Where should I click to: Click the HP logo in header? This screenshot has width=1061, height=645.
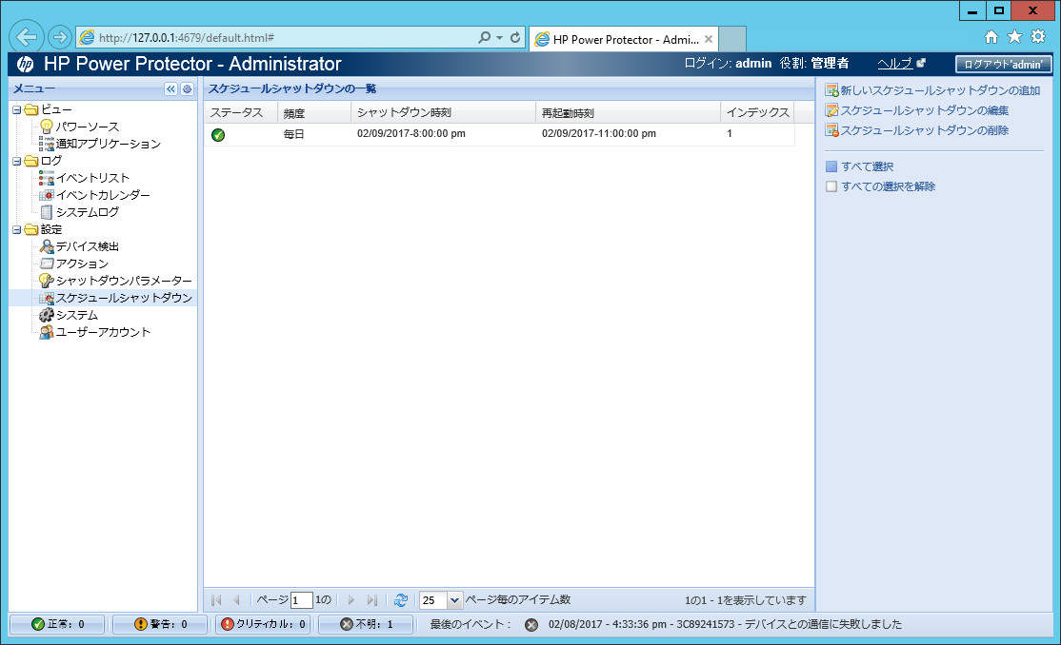[x=25, y=65]
